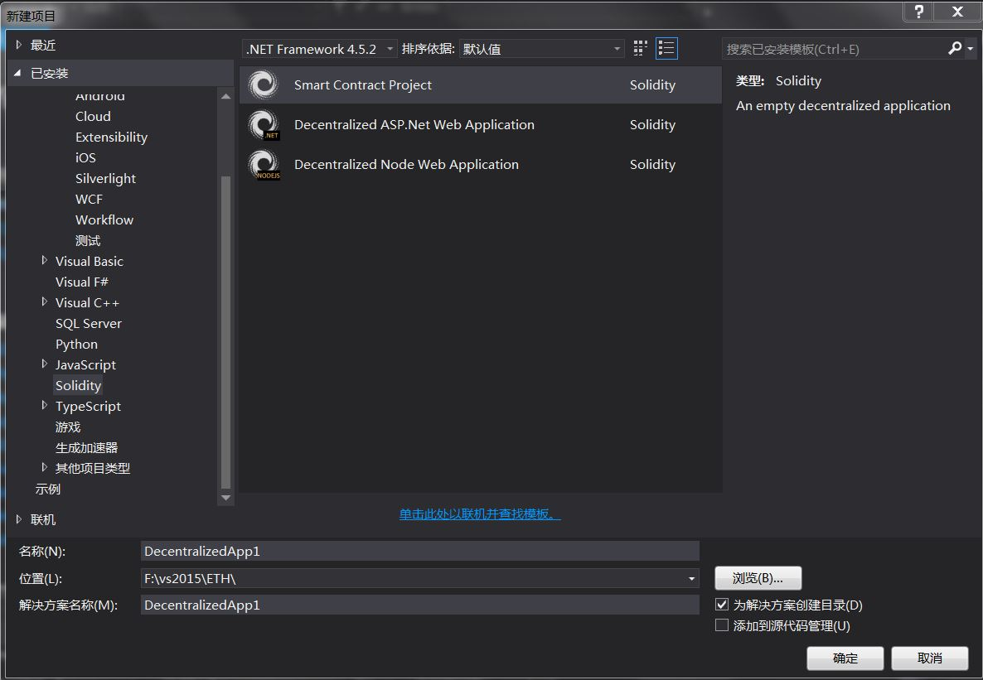Select the Cloud category
The image size is (983, 680).
click(x=93, y=117)
